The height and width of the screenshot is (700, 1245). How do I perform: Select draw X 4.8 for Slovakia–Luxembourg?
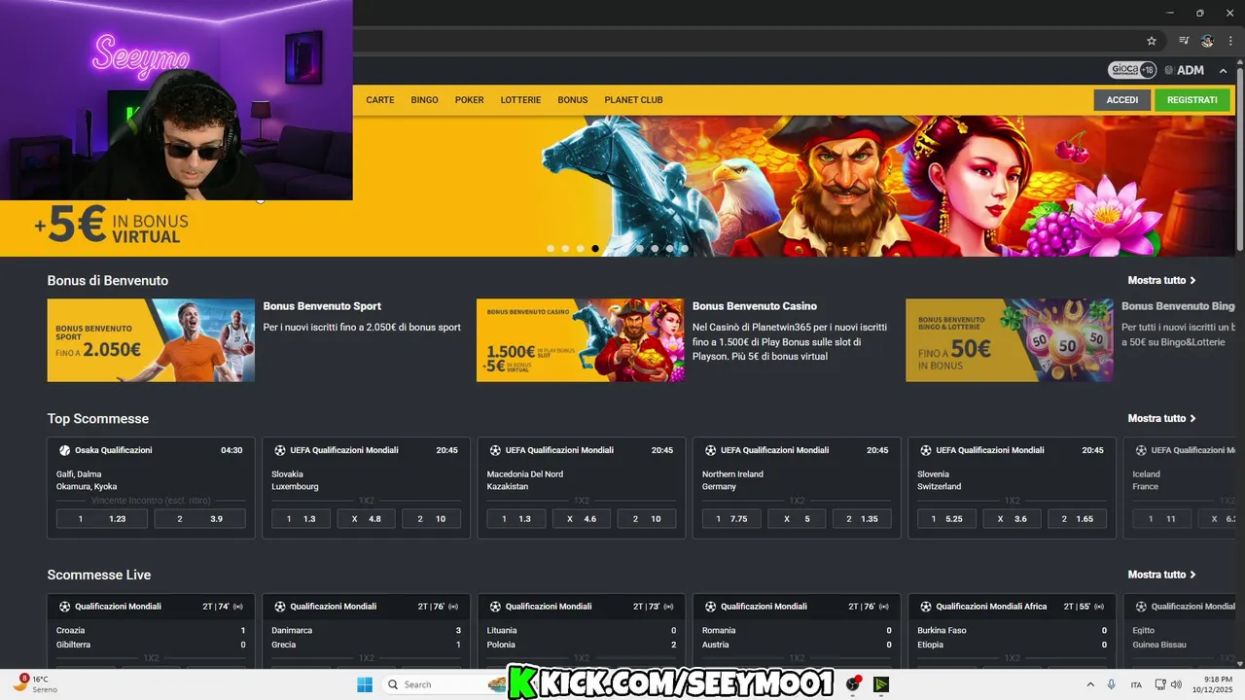pyautogui.click(x=366, y=519)
